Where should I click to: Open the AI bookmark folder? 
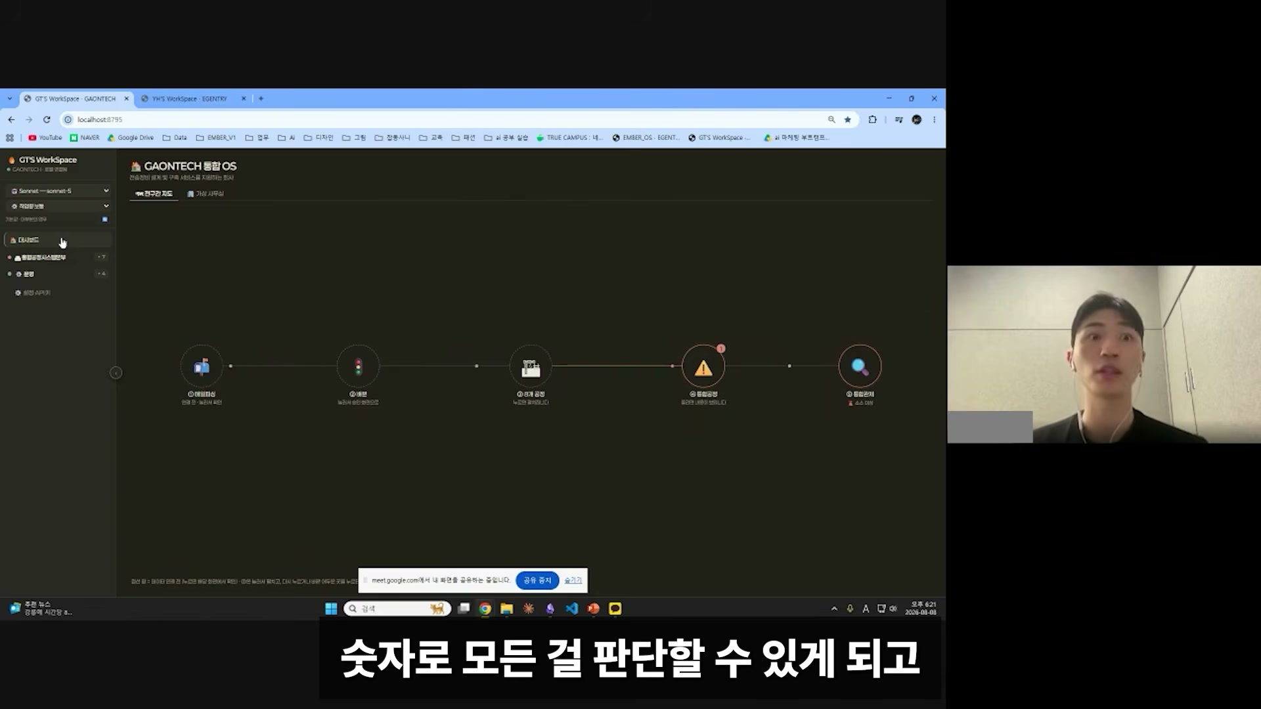coord(286,138)
